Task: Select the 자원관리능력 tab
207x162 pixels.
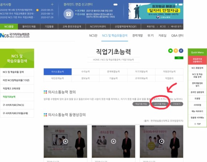Action: (x=169, y=72)
